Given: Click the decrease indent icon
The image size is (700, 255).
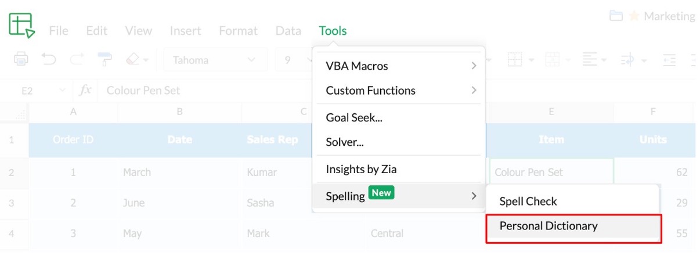Looking at the screenshot, I should 670,59.
